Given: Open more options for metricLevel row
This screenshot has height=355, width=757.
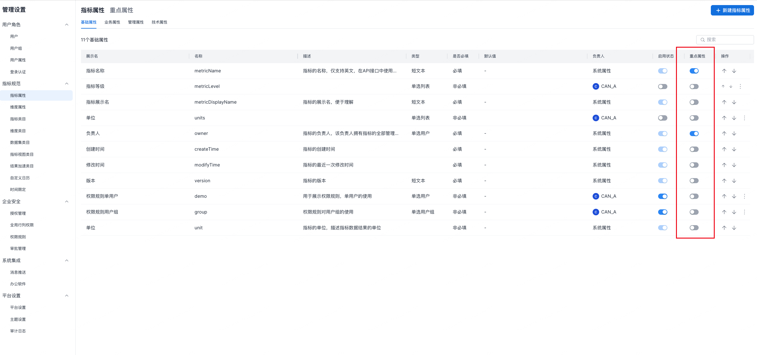Looking at the screenshot, I should 740,86.
